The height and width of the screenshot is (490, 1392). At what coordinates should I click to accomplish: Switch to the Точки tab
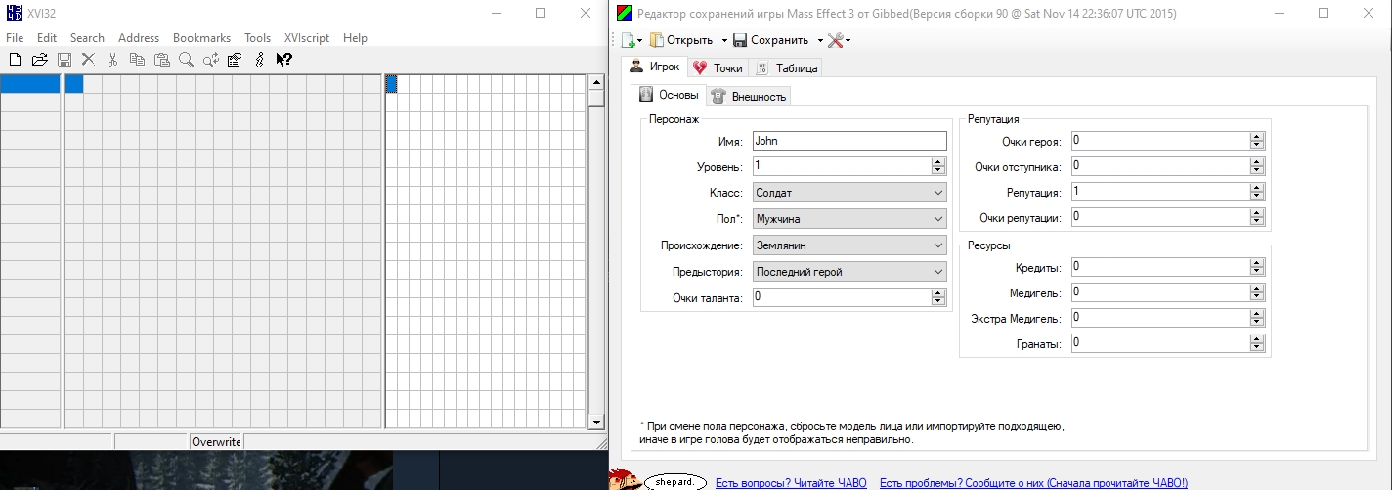[x=718, y=68]
